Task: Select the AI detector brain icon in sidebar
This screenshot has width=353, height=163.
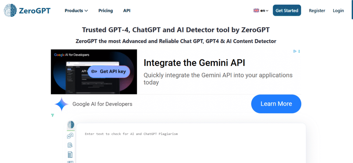Action: click(x=70, y=125)
